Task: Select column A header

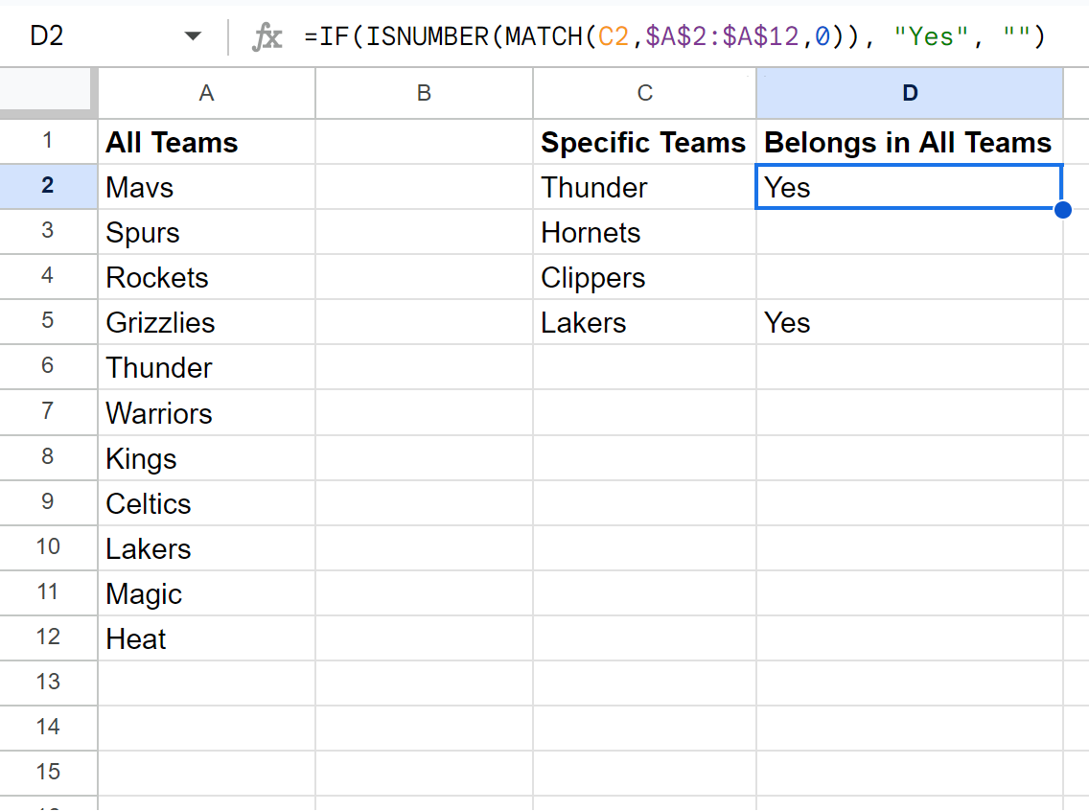Action: [206, 93]
